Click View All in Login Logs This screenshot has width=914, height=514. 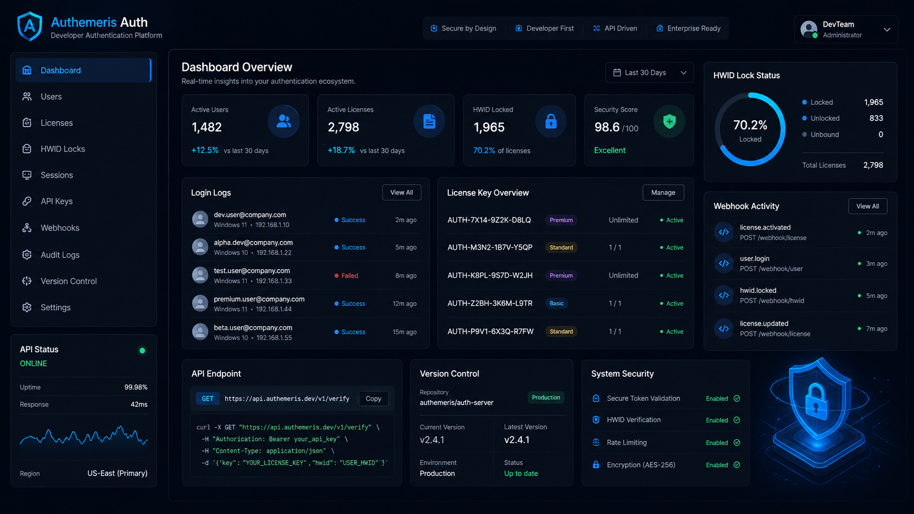pos(402,193)
